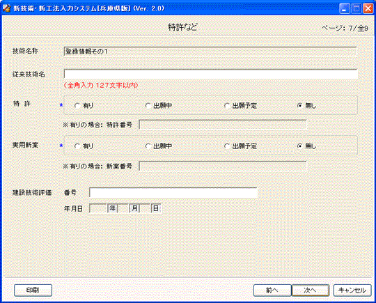Click the 新案番号 input field

tap(223, 166)
